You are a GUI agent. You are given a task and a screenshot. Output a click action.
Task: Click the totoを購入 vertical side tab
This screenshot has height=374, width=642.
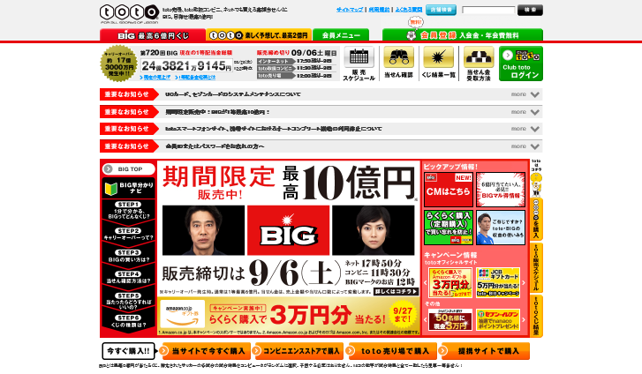pyautogui.click(x=536, y=220)
